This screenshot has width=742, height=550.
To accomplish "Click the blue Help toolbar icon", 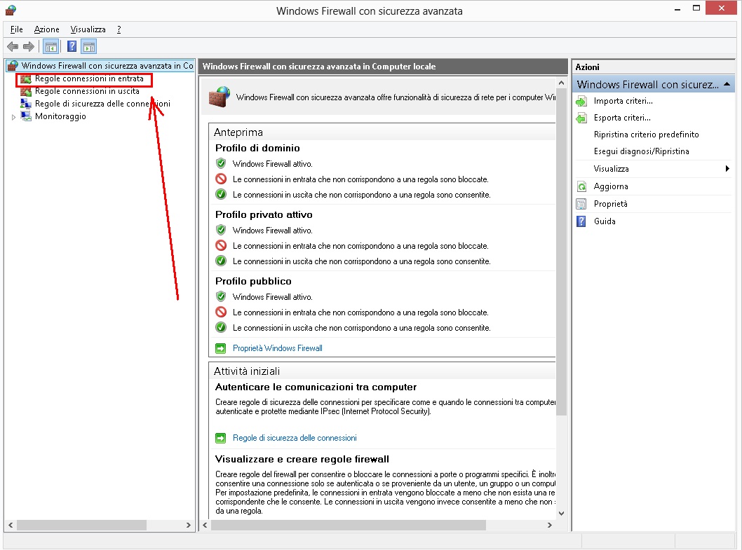I will point(72,47).
